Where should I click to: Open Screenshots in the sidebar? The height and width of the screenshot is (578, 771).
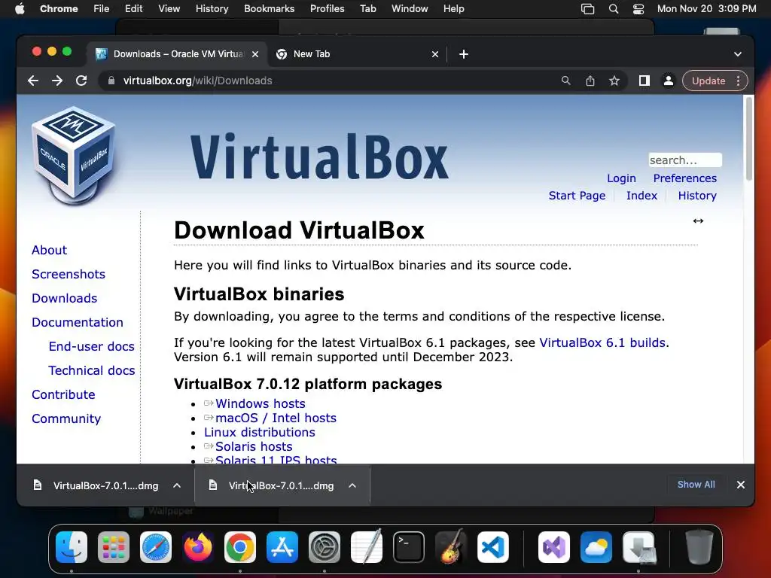[x=69, y=274]
